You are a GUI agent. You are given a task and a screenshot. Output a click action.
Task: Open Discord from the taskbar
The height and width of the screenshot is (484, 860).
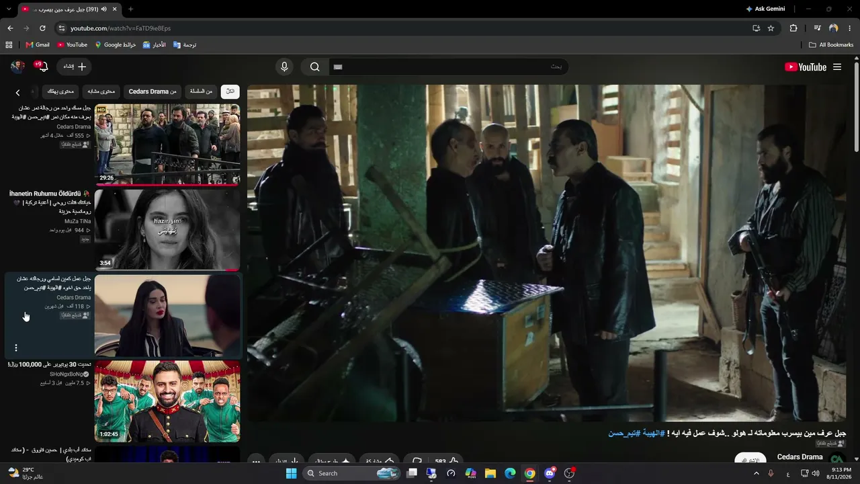click(550, 473)
